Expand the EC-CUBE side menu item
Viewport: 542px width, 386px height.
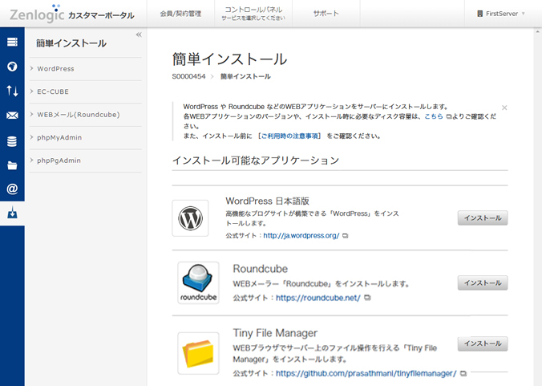click(x=54, y=91)
